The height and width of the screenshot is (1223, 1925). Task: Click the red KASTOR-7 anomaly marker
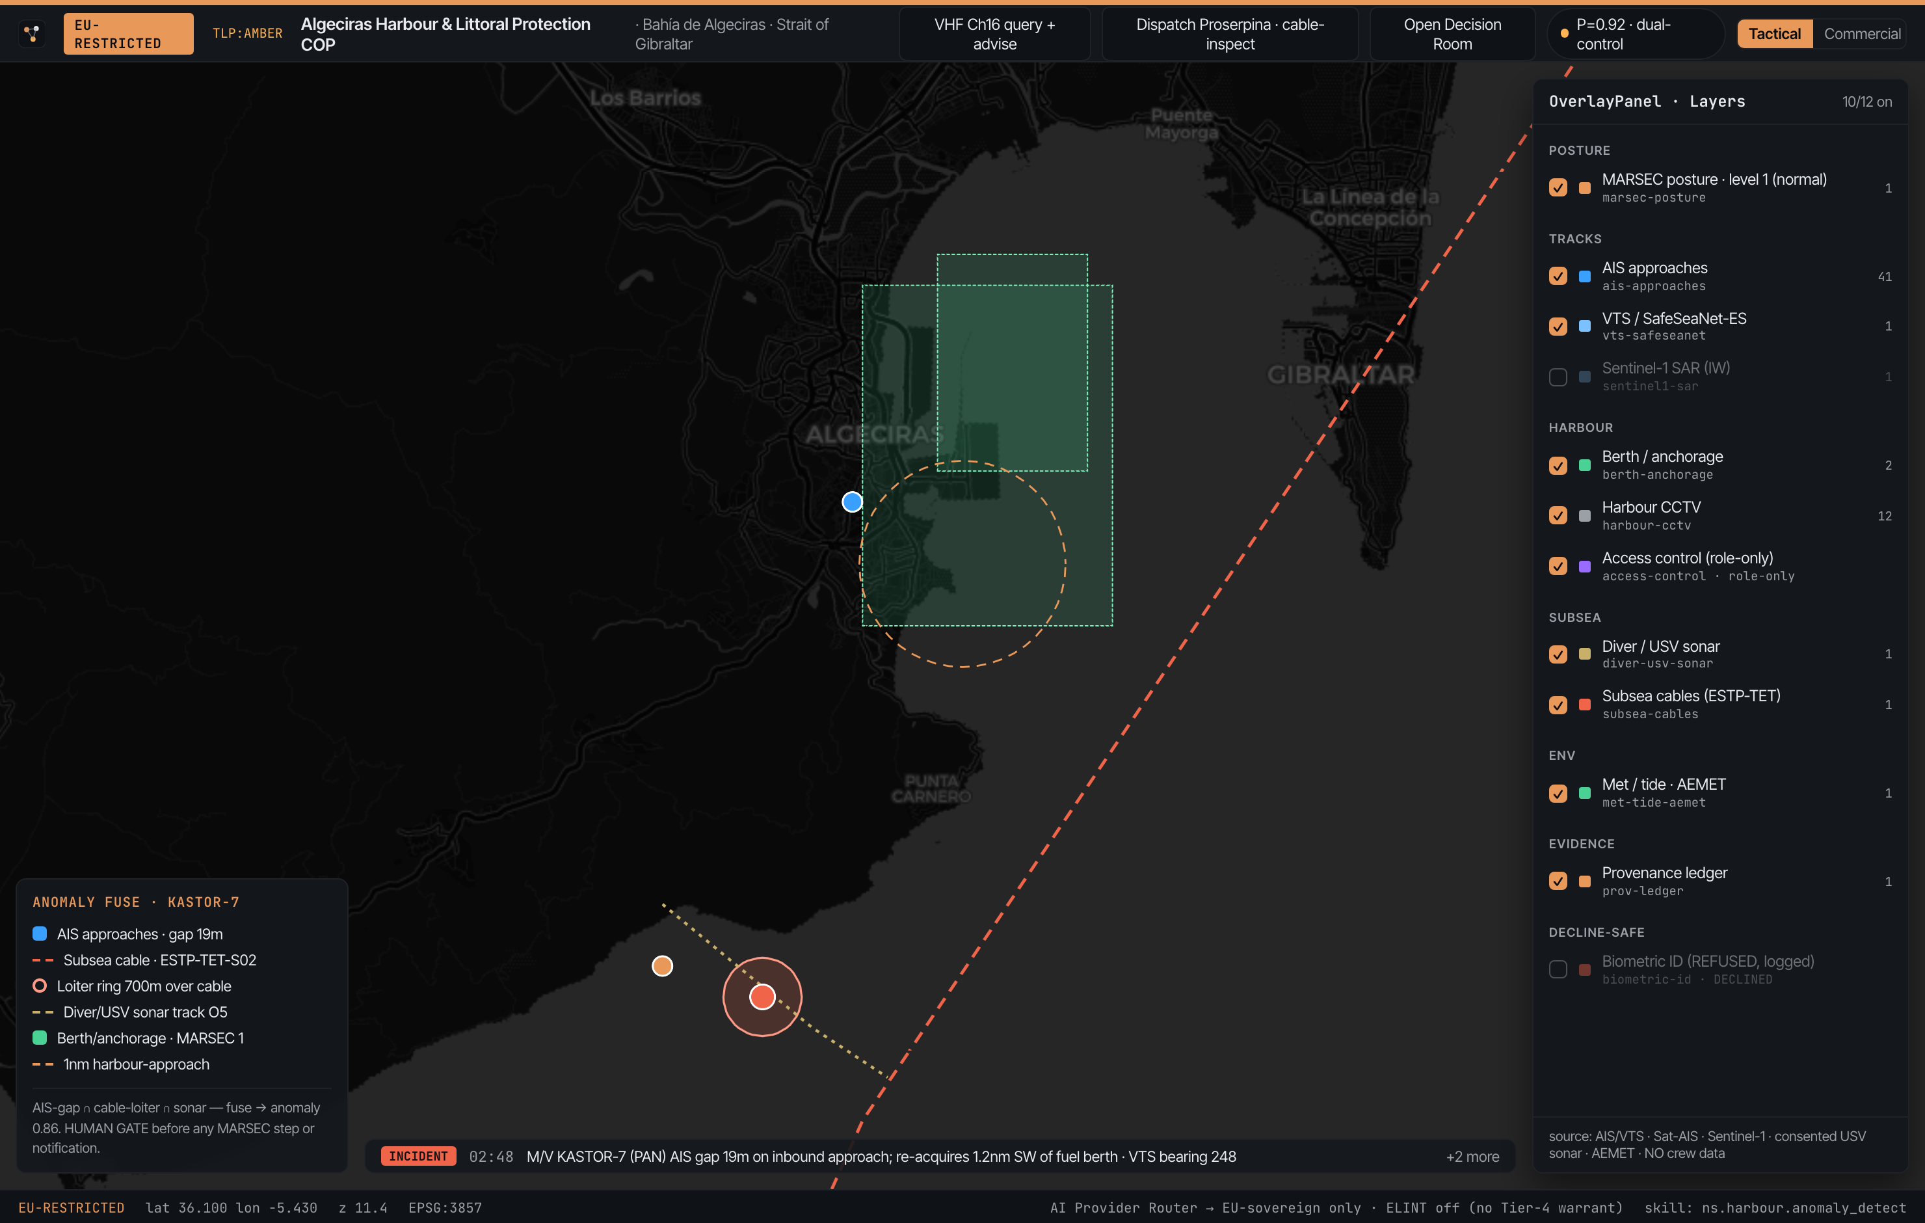click(762, 997)
